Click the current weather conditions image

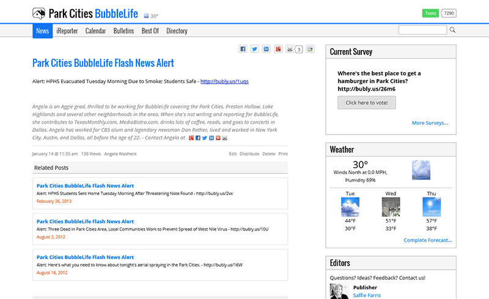[421, 170]
